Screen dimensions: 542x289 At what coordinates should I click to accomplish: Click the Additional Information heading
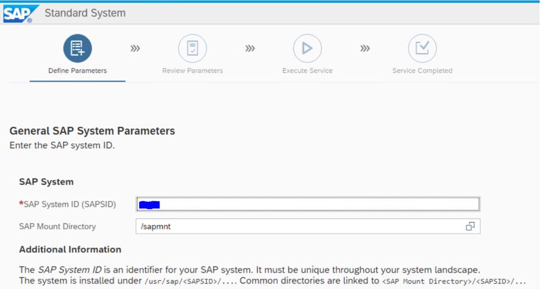pyautogui.click(x=70, y=250)
